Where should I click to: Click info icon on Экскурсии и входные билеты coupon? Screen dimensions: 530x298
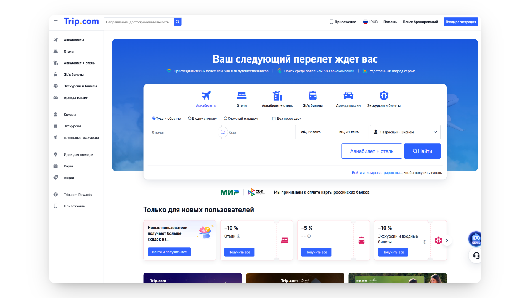pos(425,242)
